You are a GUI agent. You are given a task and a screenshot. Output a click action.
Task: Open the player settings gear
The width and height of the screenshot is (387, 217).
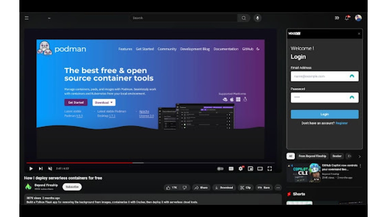coord(241,168)
